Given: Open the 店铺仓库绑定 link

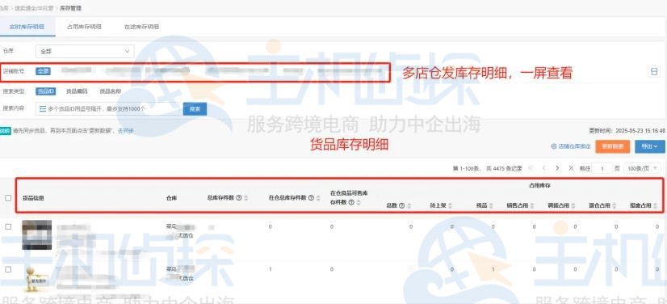Looking at the screenshot, I should pos(571,146).
